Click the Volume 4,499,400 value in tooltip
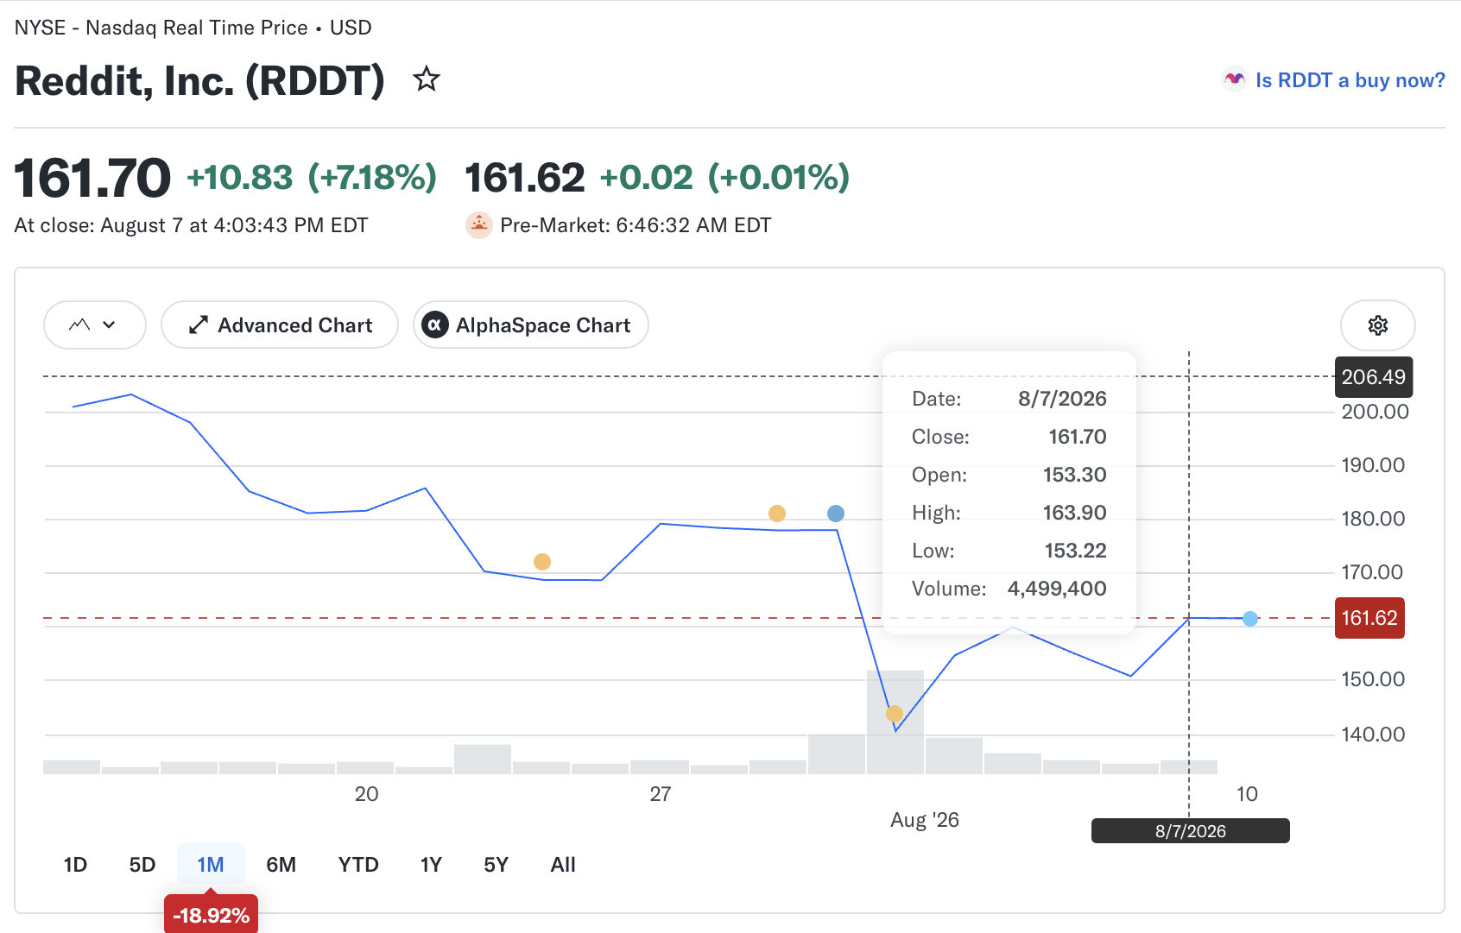 pos(1057,589)
